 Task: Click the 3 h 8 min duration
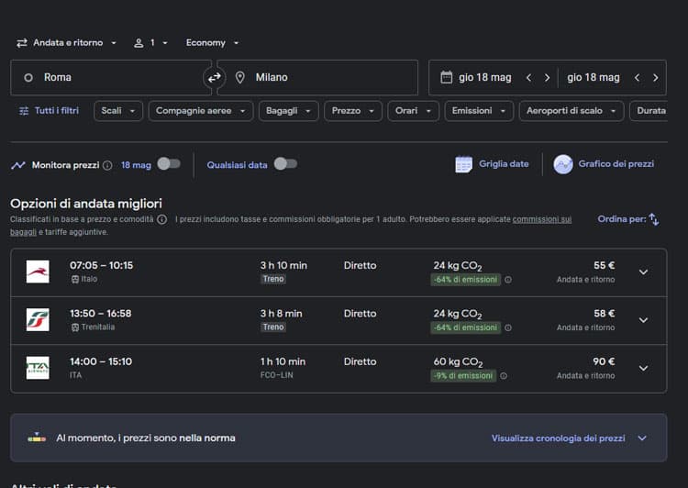click(x=282, y=314)
